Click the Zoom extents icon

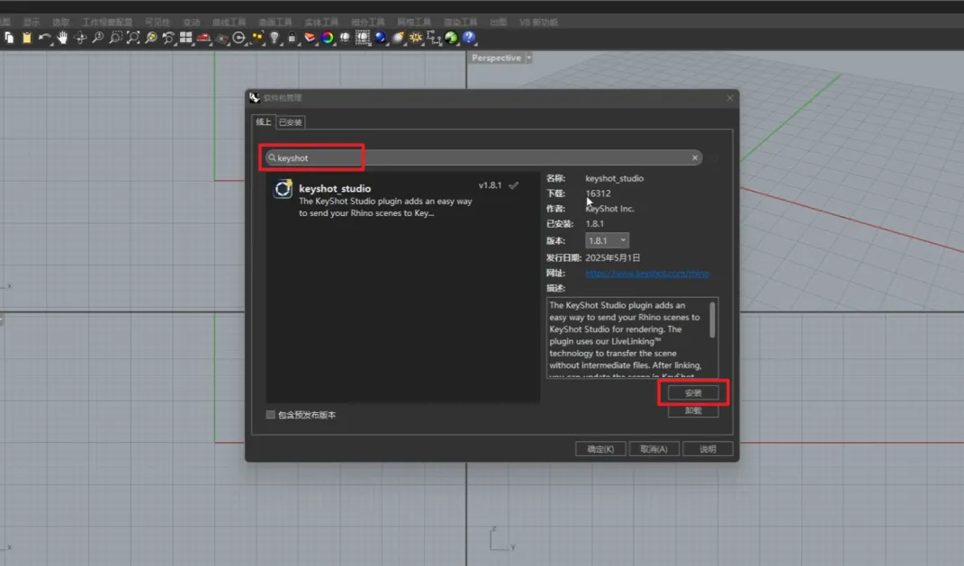[x=133, y=38]
